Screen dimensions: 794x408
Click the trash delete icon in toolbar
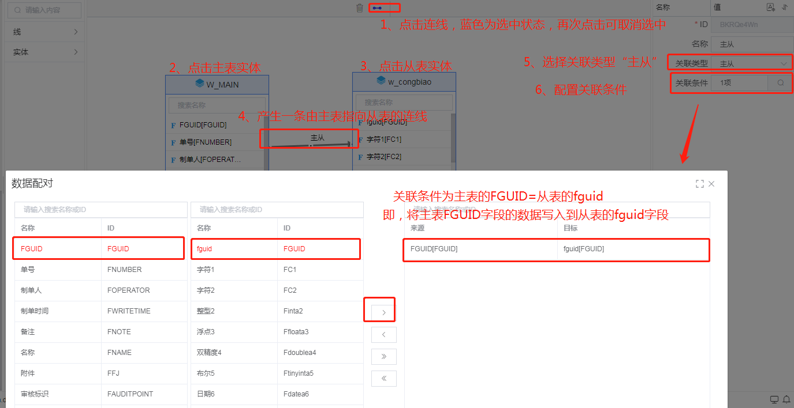360,8
